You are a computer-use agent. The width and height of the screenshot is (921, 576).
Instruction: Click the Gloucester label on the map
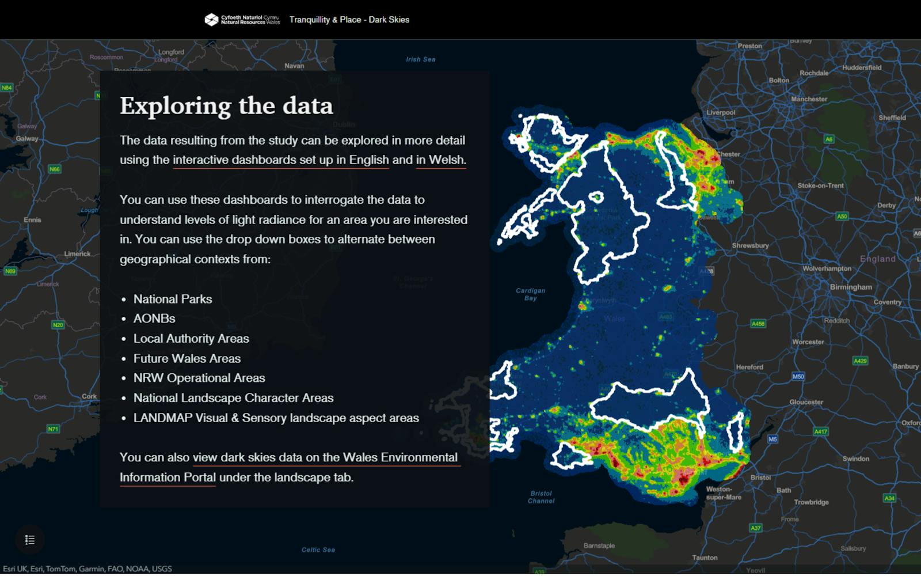806,402
